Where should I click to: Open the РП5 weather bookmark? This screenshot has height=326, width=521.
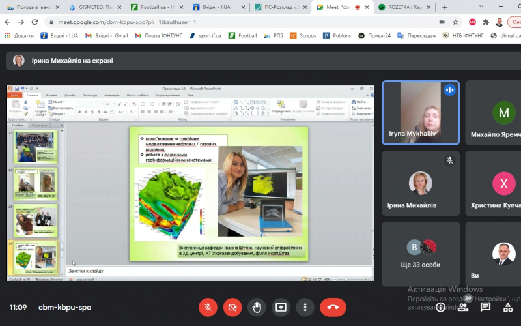pos(273,35)
